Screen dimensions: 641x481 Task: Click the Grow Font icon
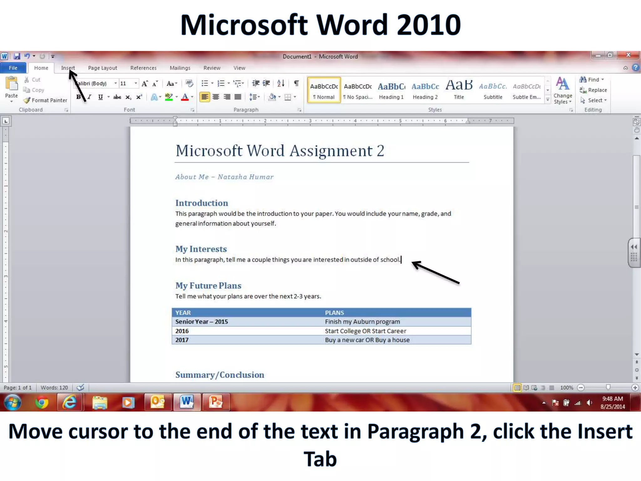(145, 83)
